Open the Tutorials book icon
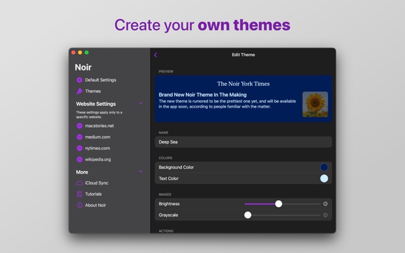The width and height of the screenshot is (405, 253). click(x=79, y=194)
